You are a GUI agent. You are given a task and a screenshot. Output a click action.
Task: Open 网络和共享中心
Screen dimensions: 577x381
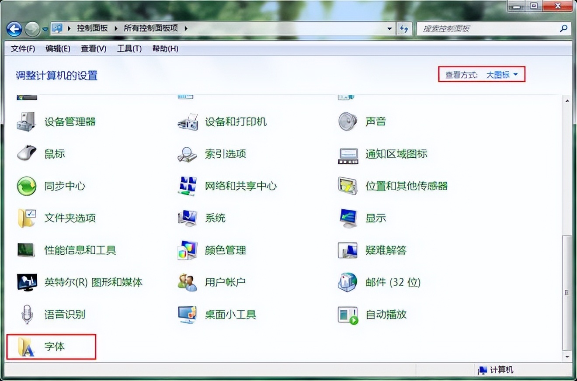coord(242,186)
